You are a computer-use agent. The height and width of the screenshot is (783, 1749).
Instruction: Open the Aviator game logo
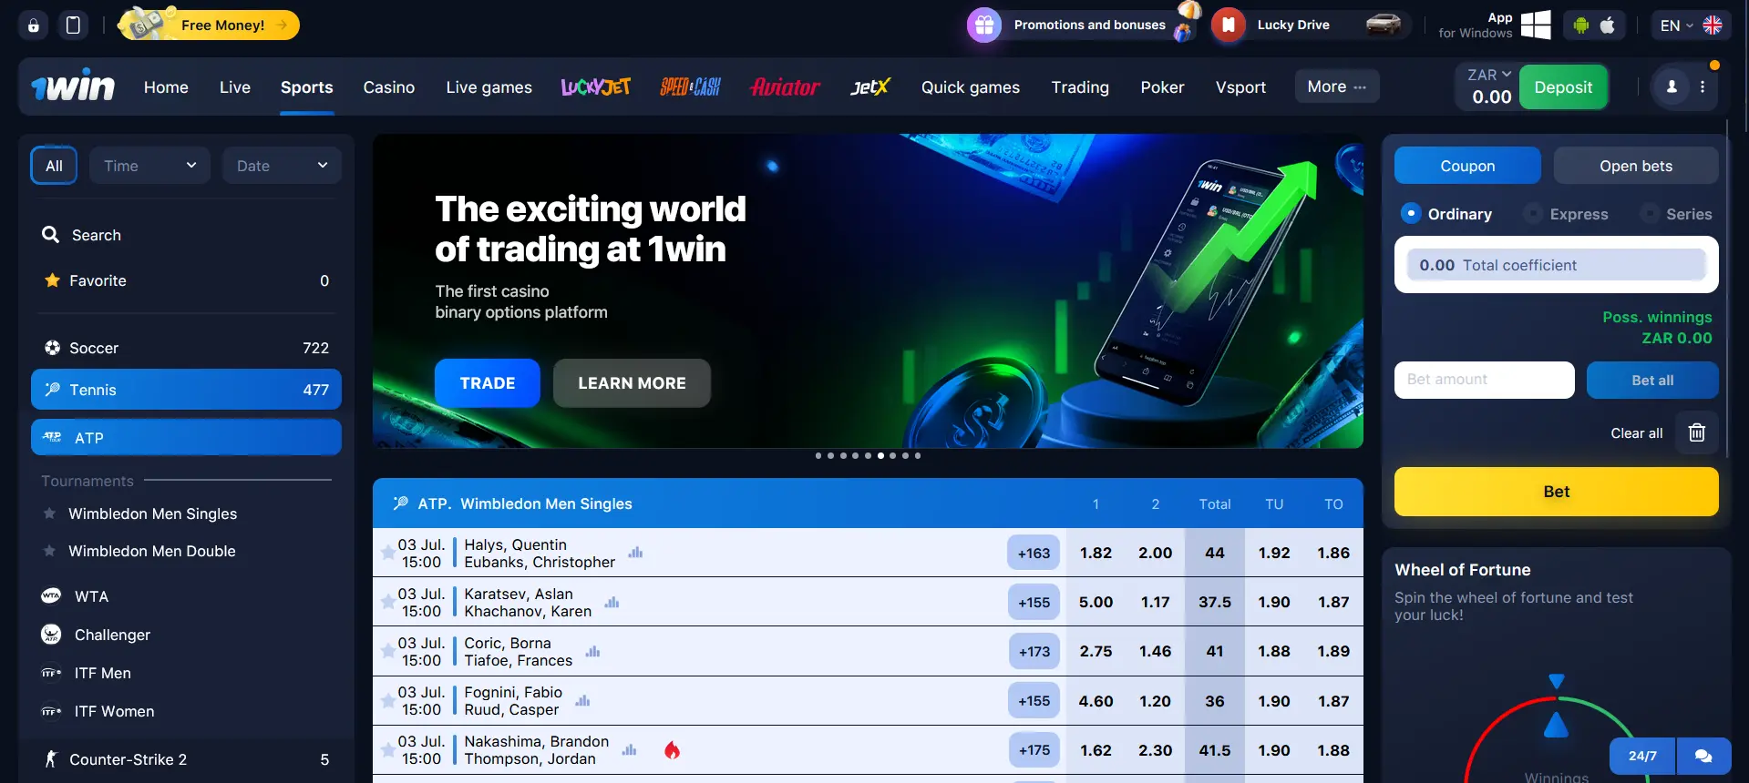pyautogui.click(x=785, y=87)
